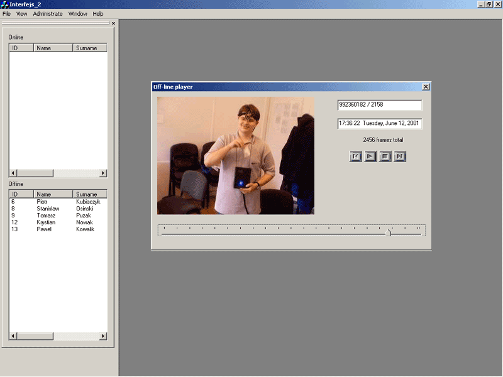Sort Online list by Name column header
Screen dimensions: 503x377
coord(53,48)
